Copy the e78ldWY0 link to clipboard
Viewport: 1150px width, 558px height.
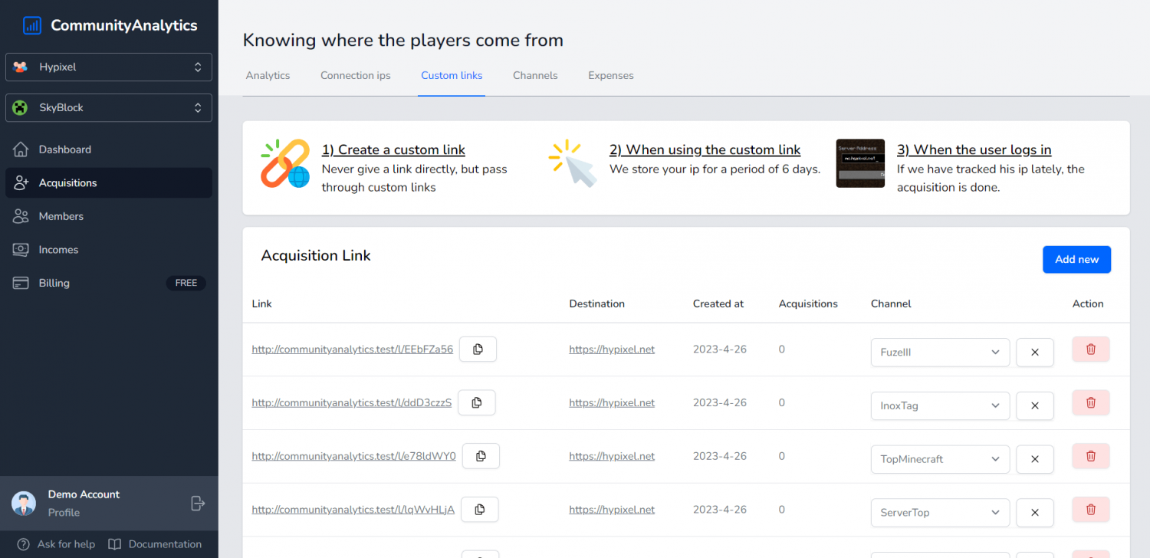481,456
